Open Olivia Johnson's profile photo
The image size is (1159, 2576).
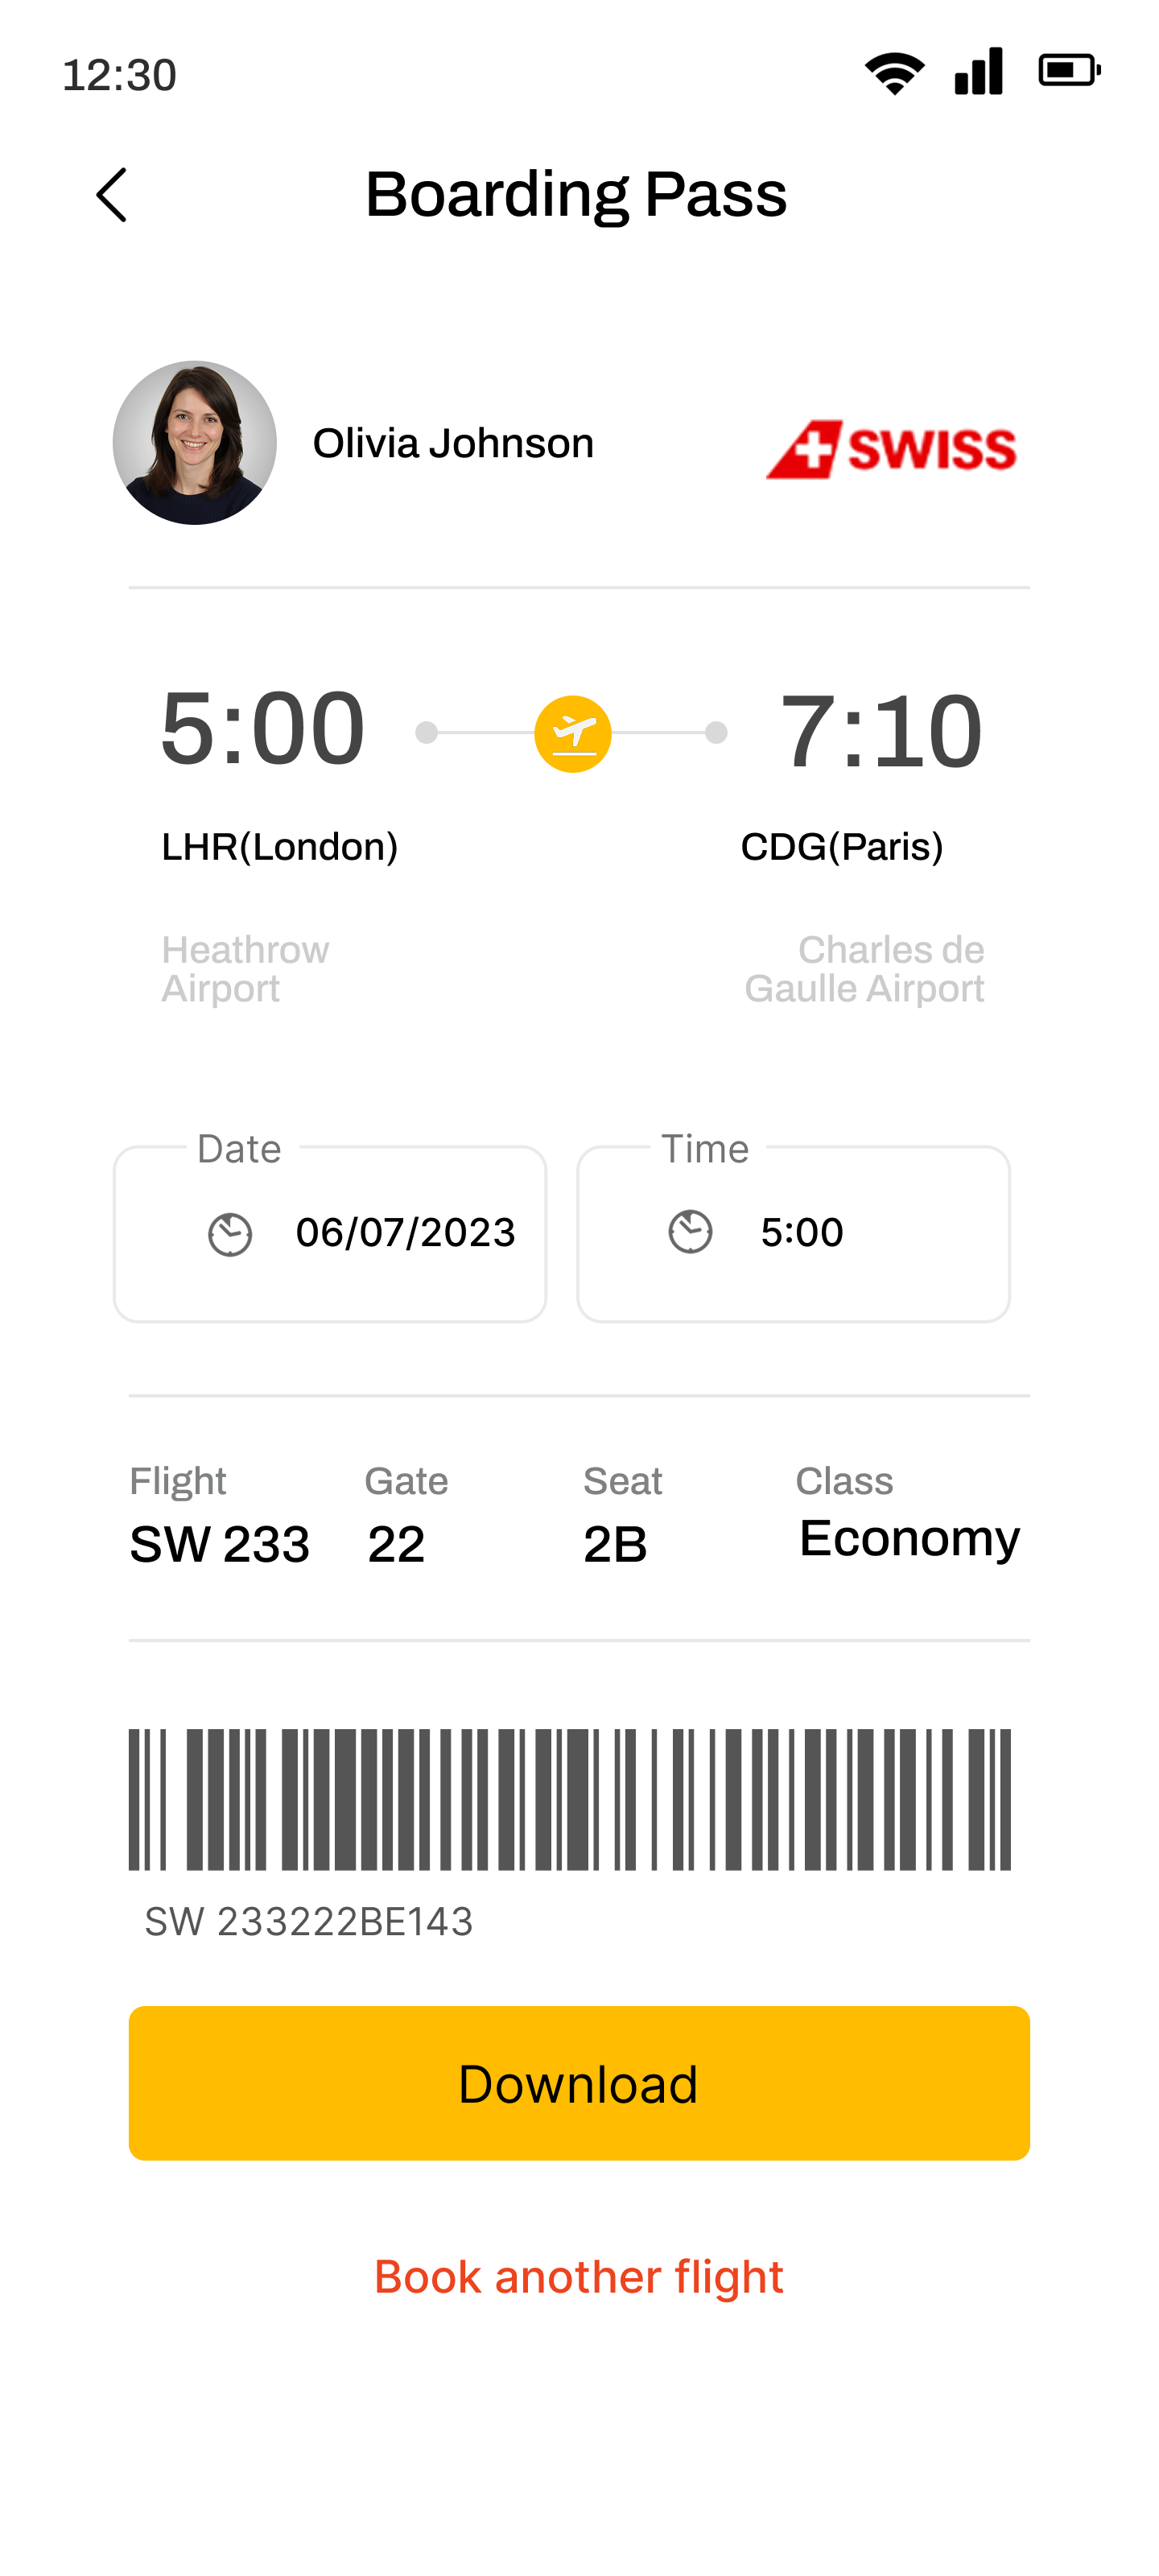coord(195,443)
